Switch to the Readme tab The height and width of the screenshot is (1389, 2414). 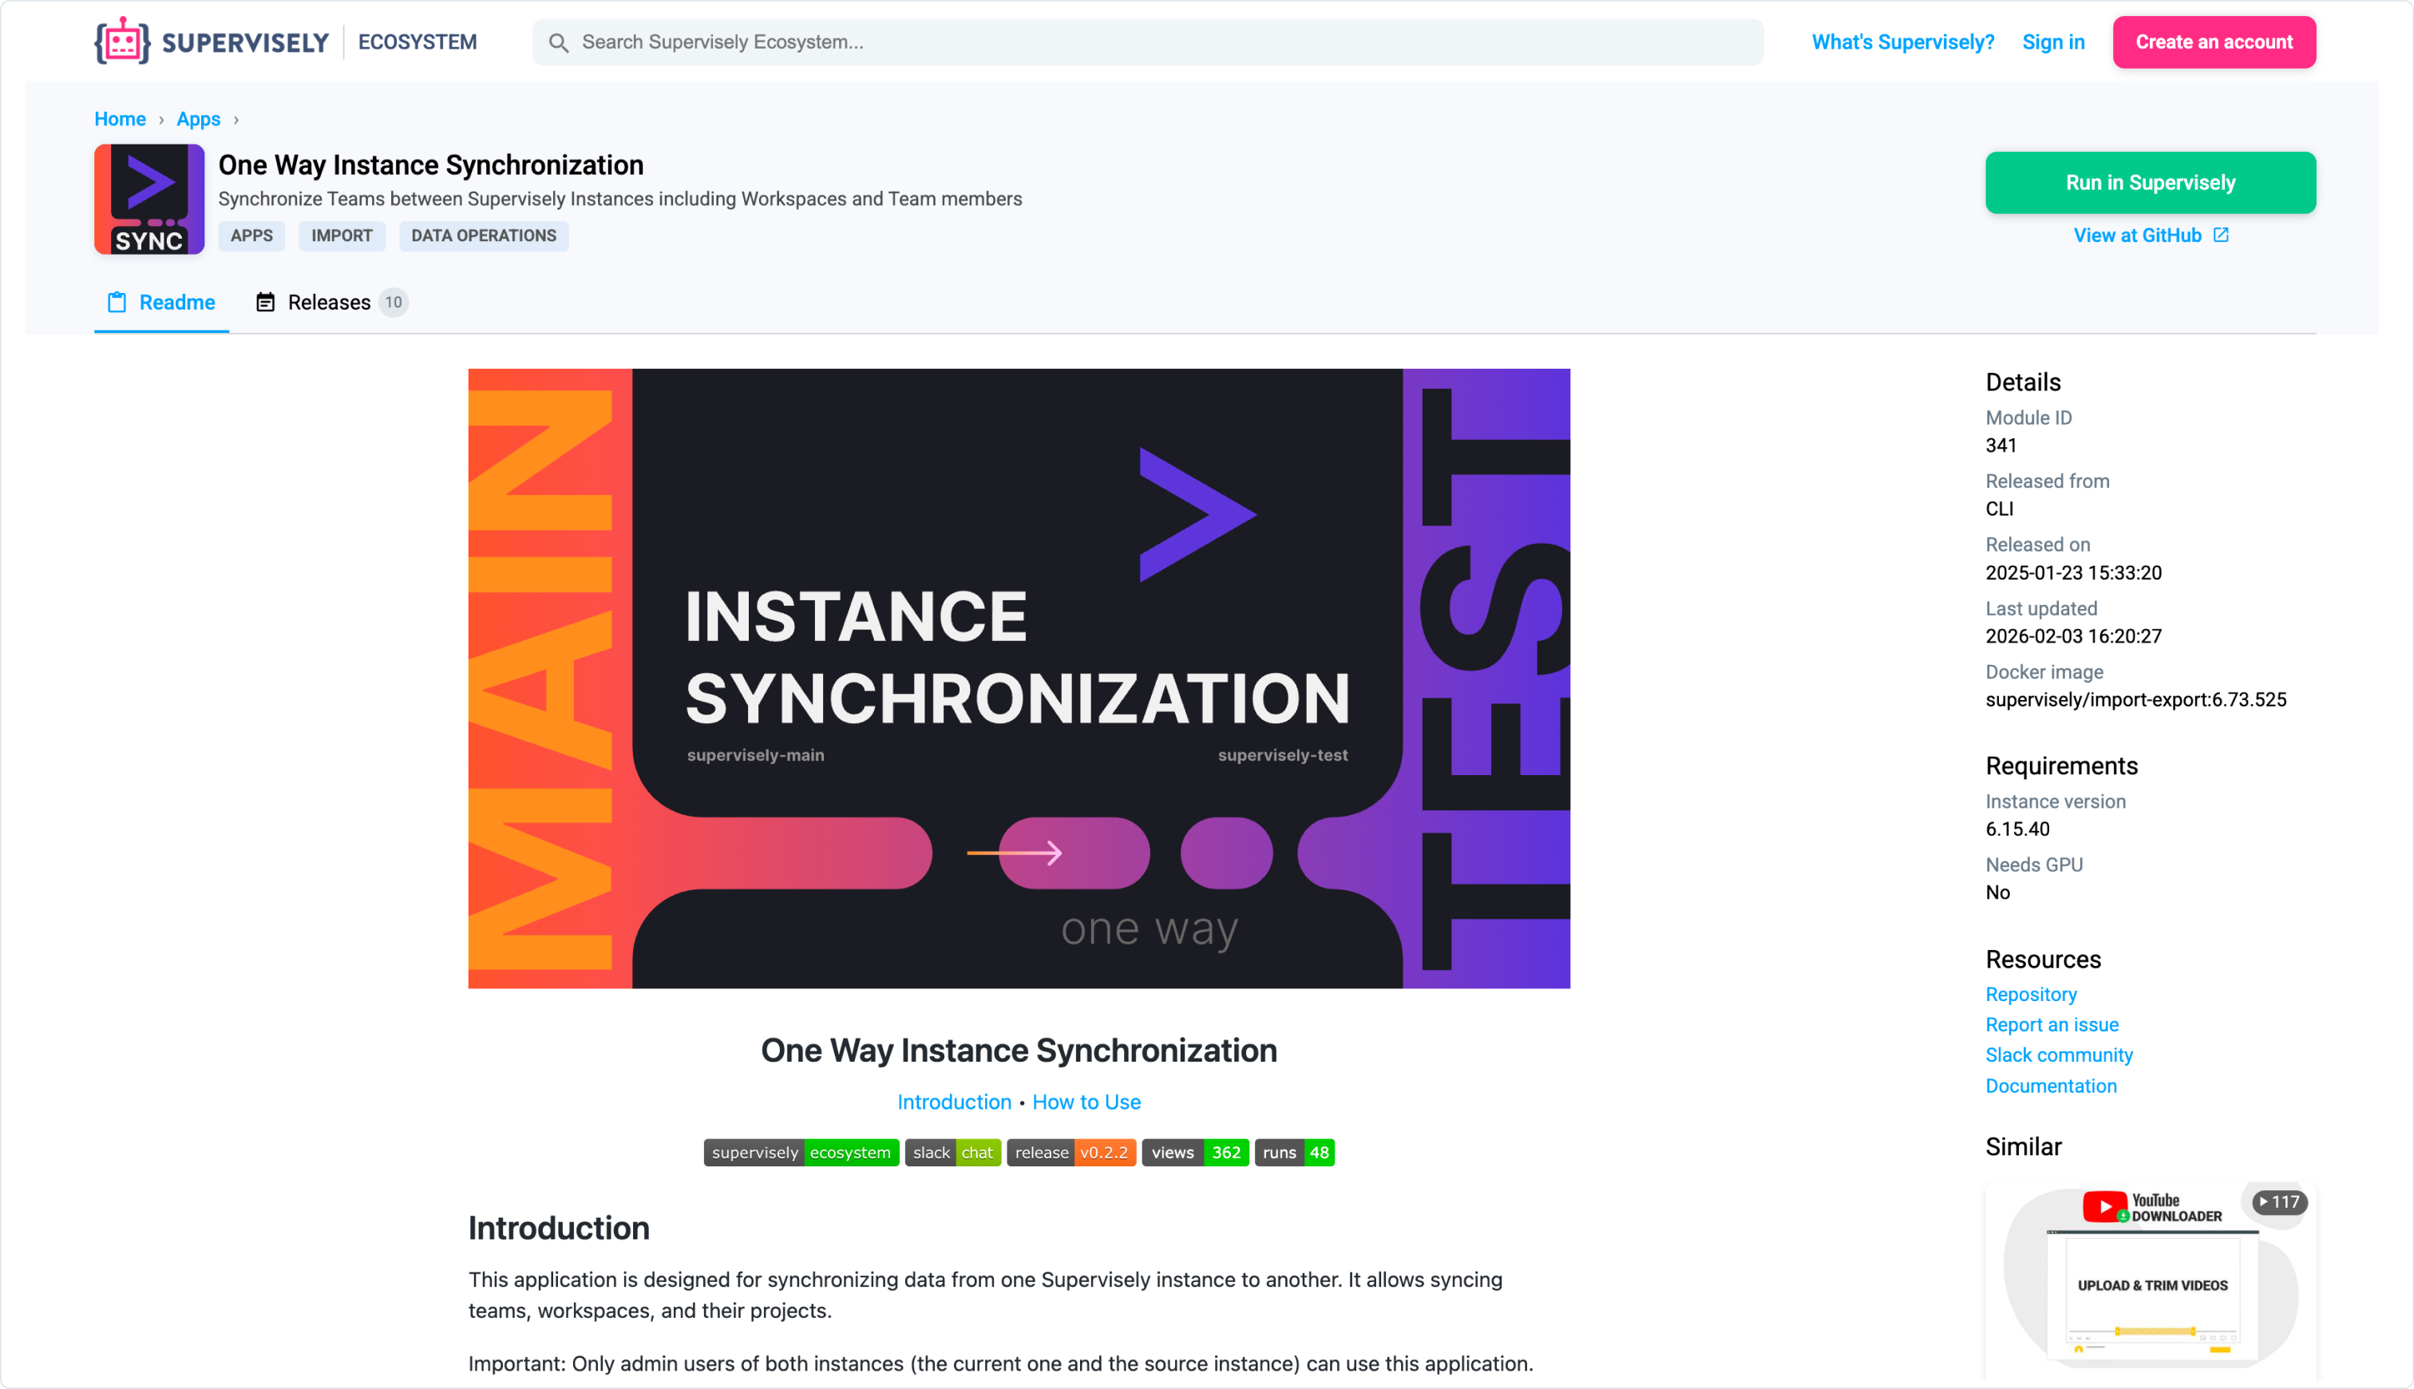pos(176,303)
